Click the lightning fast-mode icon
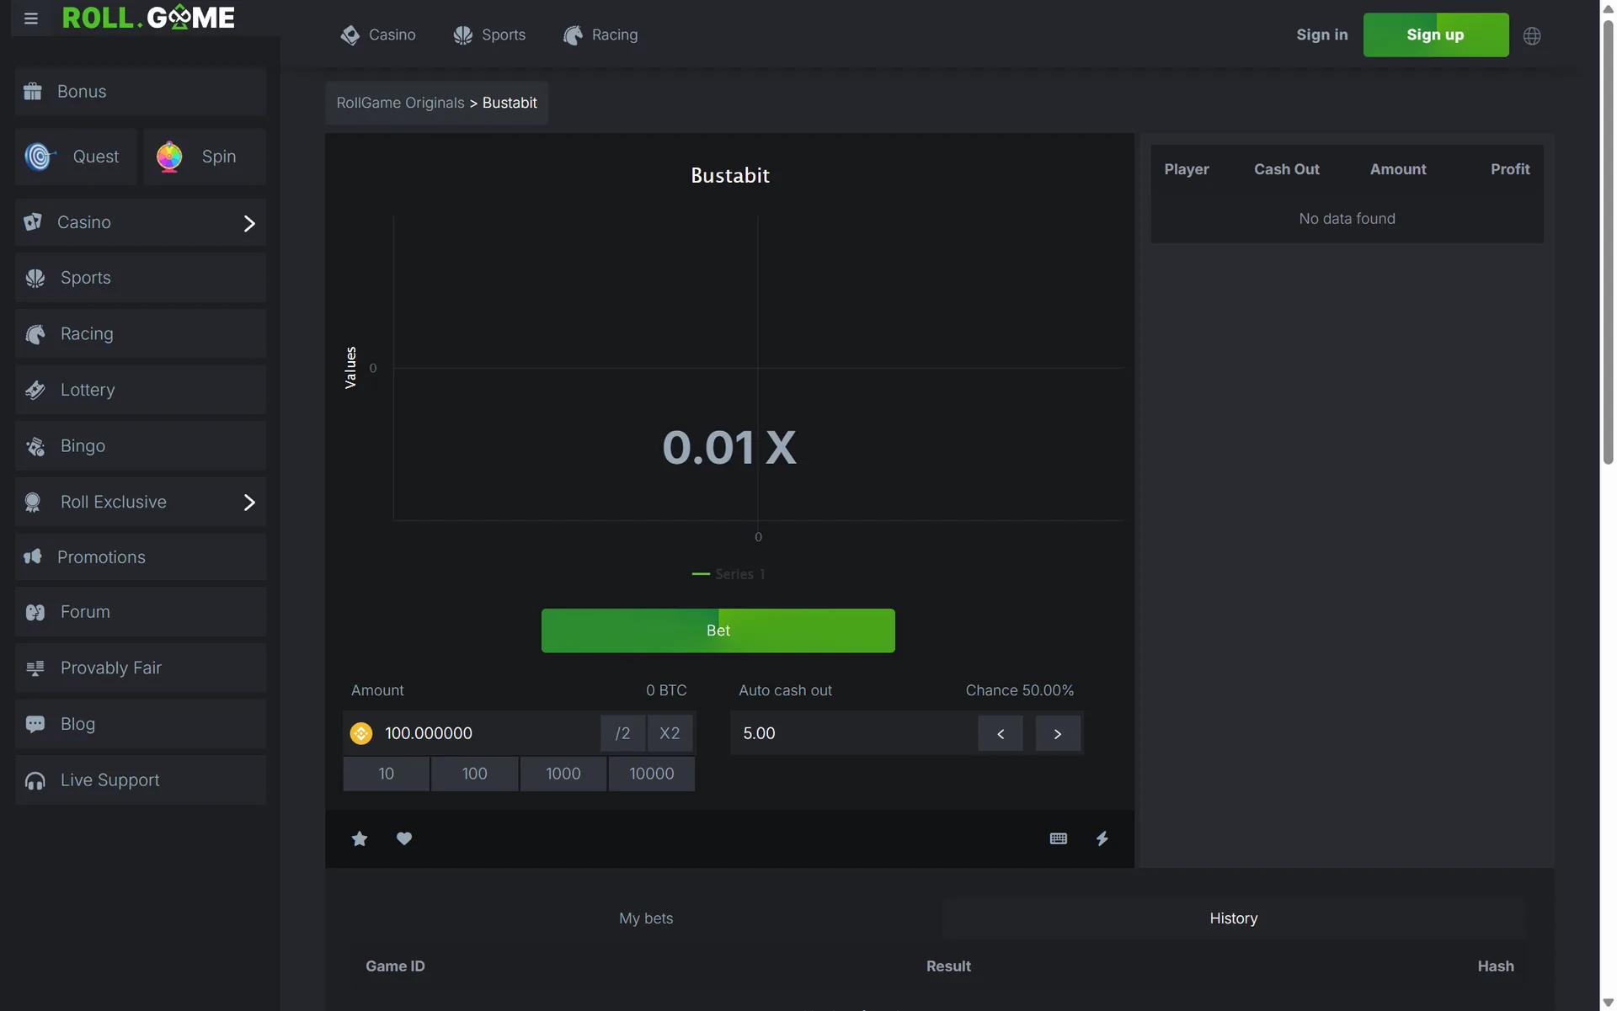 pyautogui.click(x=1102, y=838)
